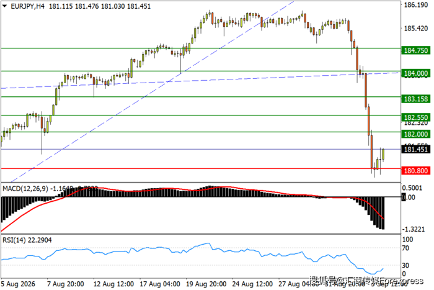
Task: Click the red 180.800 support level label
Action: (416, 171)
